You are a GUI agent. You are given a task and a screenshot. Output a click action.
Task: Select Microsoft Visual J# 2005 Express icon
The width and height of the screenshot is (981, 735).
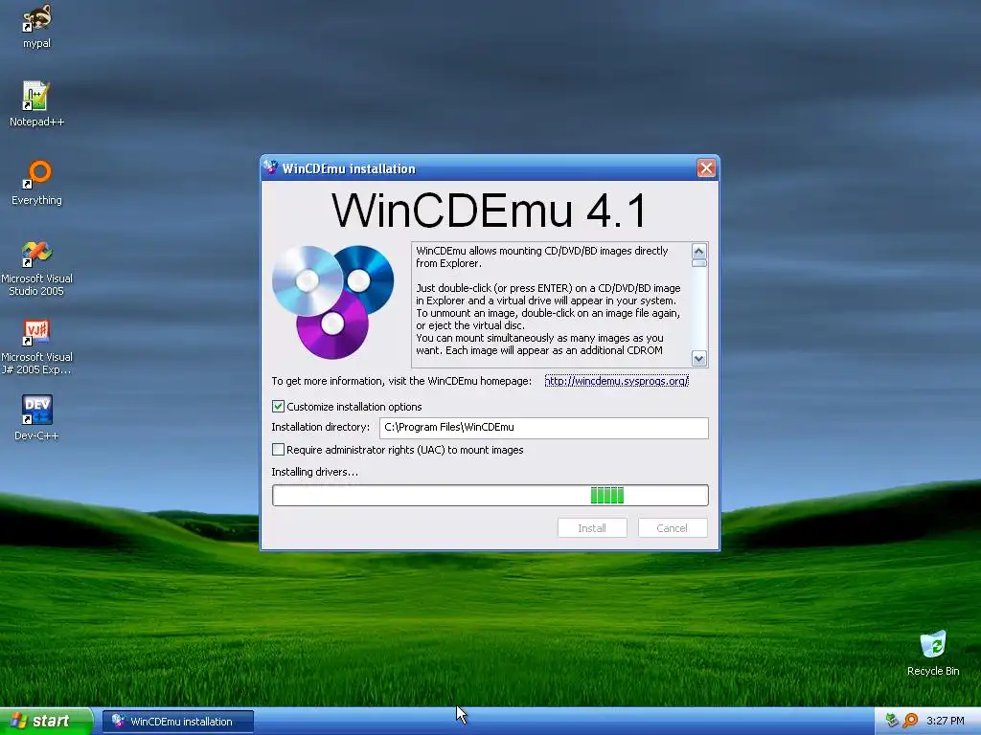click(36, 346)
